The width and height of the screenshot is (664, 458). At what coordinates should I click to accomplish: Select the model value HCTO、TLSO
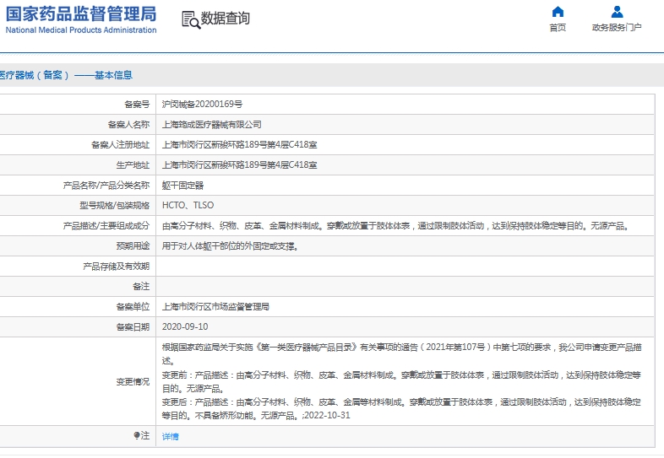pos(188,205)
